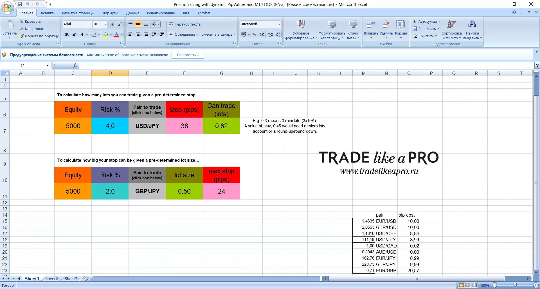Click the GBP/JPY pair to trade cell
The width and height of the screenshot is (540, 289).
click(x=147, y=191)
